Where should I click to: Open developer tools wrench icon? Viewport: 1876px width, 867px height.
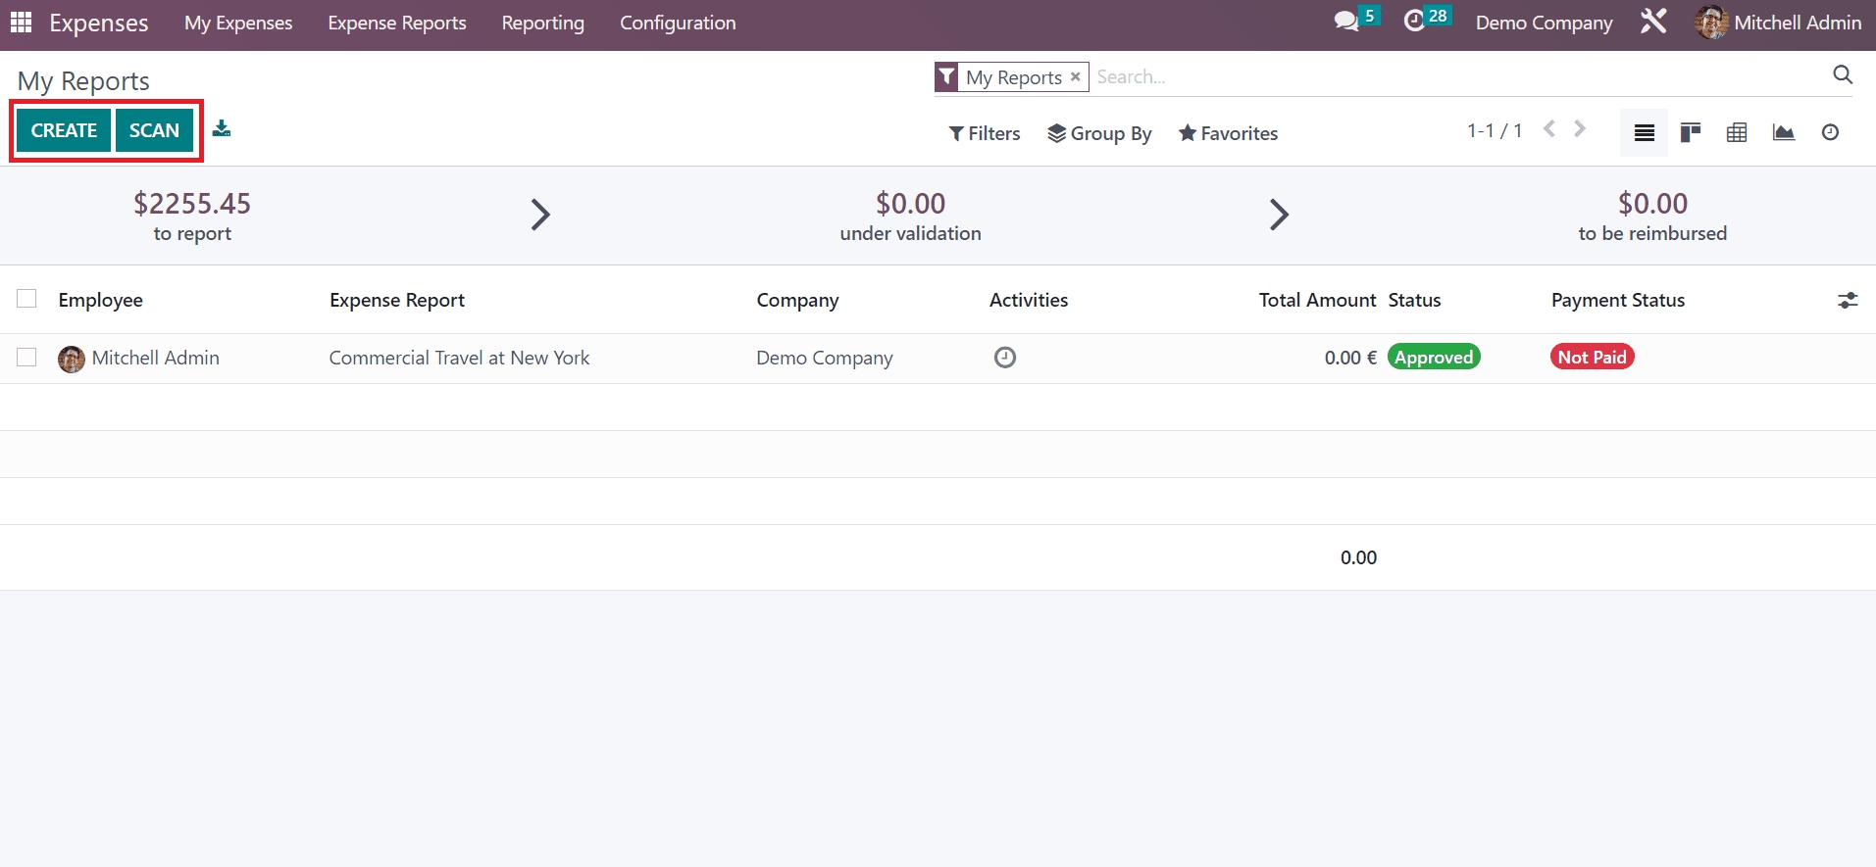click(1653, 21)
